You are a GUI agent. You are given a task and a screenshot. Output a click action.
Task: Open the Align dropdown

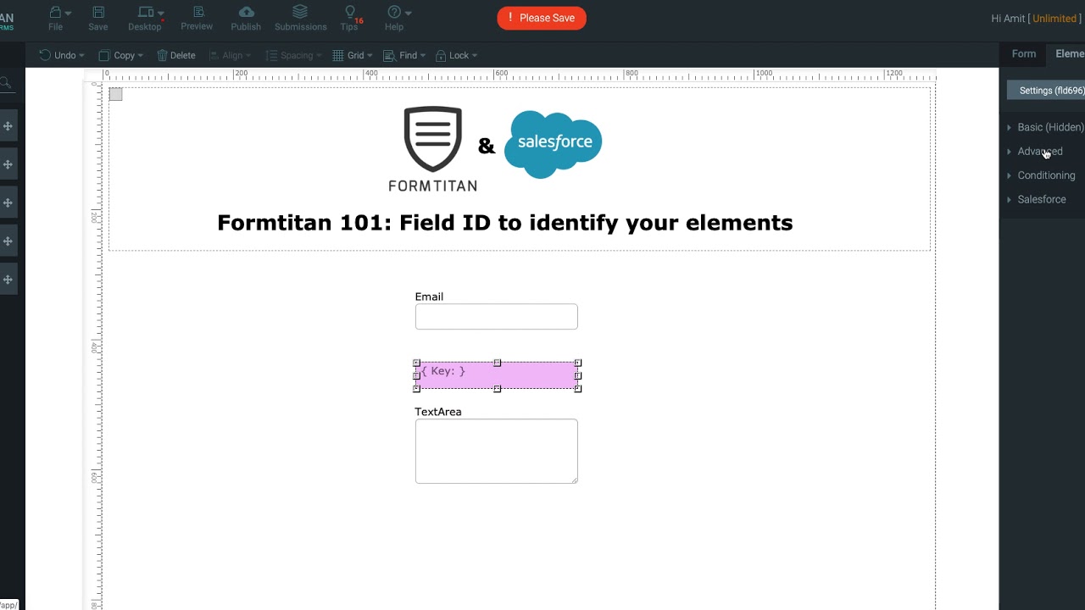[x=229, y=55]
